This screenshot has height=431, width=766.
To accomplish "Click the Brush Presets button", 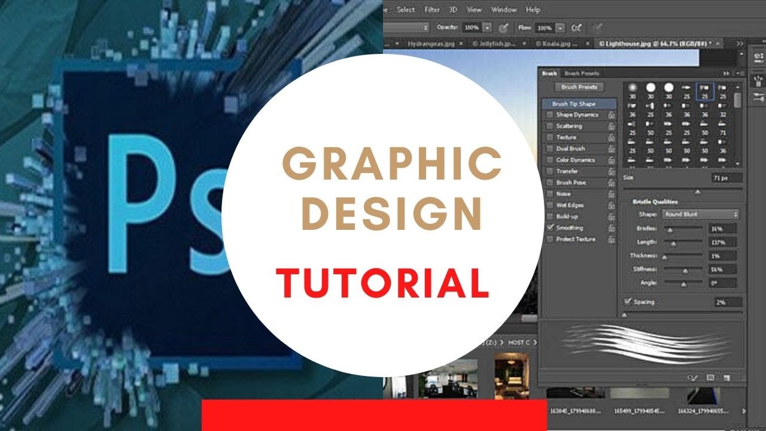I will pyautogui.click(x=579, y=87).
